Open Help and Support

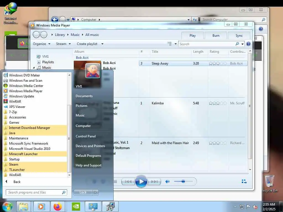click(88, 165)
